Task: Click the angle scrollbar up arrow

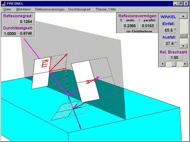Action: click(183, 16)
